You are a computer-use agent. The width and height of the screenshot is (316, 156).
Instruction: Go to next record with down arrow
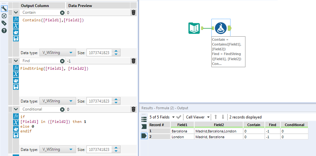click(223, 117)
